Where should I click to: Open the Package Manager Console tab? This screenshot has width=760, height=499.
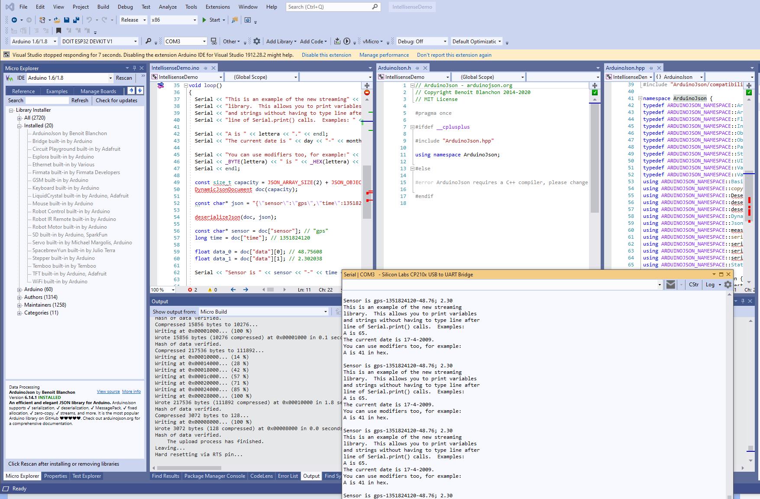click(215, 476)
